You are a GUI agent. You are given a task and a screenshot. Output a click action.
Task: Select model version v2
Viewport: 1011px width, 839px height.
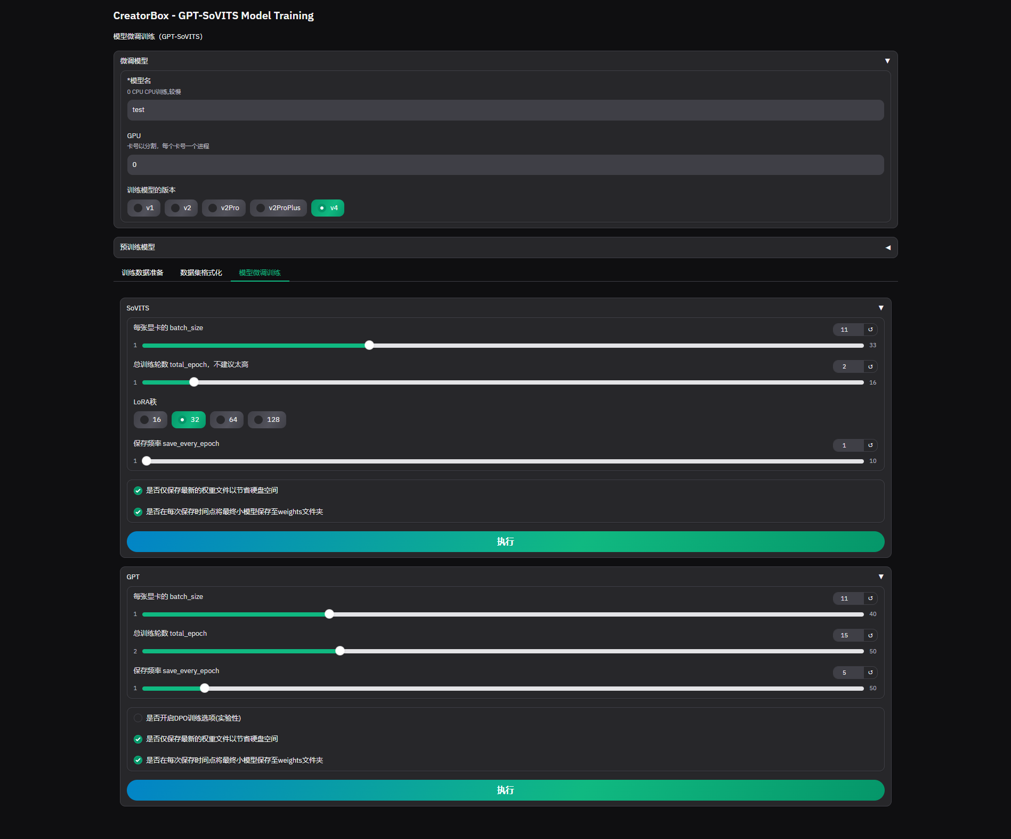(181, 208)
